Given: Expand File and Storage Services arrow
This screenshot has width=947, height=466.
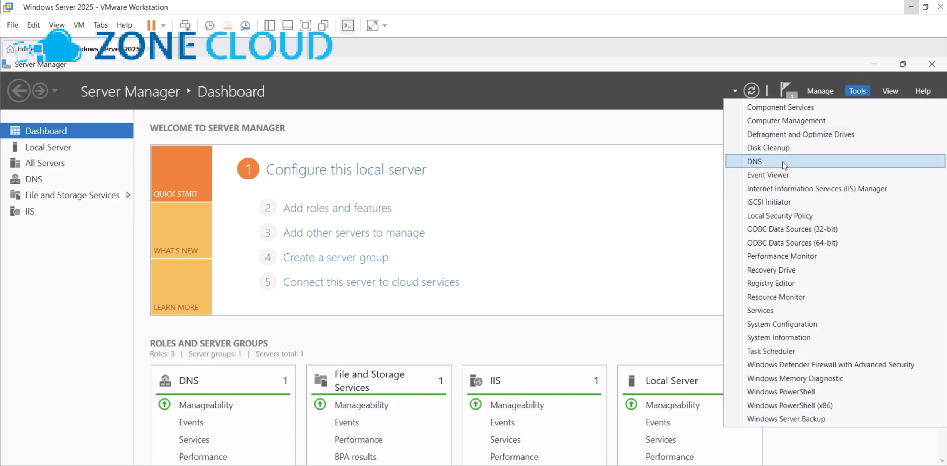Looking at the screenshot, I should coord(128,195).
